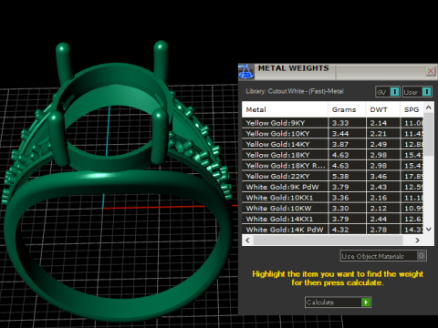Click the vertical scrollbar thumb

click(429, 135)
